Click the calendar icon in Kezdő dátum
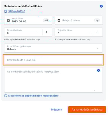 [x=8, y=20]
